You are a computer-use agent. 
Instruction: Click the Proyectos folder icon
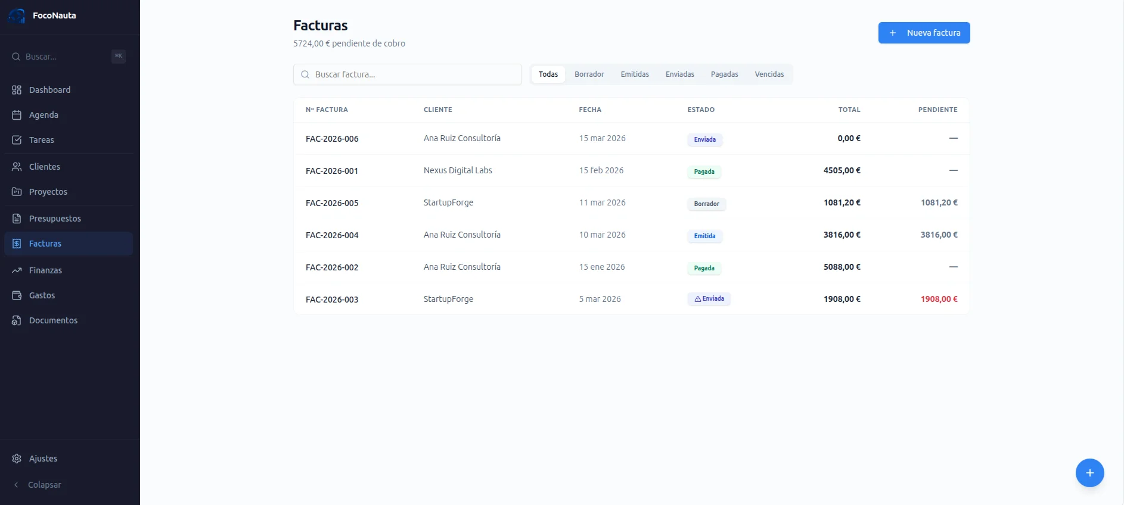[17, 192]
